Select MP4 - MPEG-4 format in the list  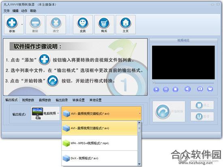100,143
